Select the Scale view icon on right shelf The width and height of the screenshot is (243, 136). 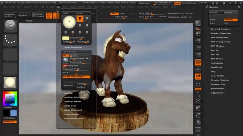198,116
